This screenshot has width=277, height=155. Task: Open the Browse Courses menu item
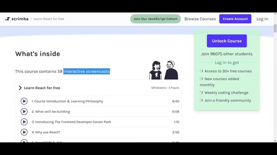(200, 19)
